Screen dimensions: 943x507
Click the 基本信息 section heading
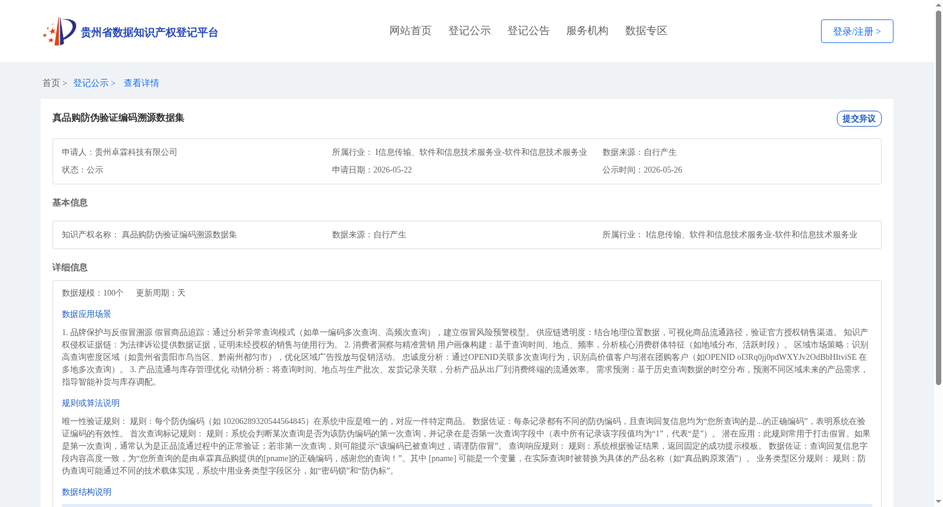pos(70,203)
